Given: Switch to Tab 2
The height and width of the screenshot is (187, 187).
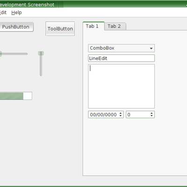Looking at the screenshot, I should click(115, 26).
